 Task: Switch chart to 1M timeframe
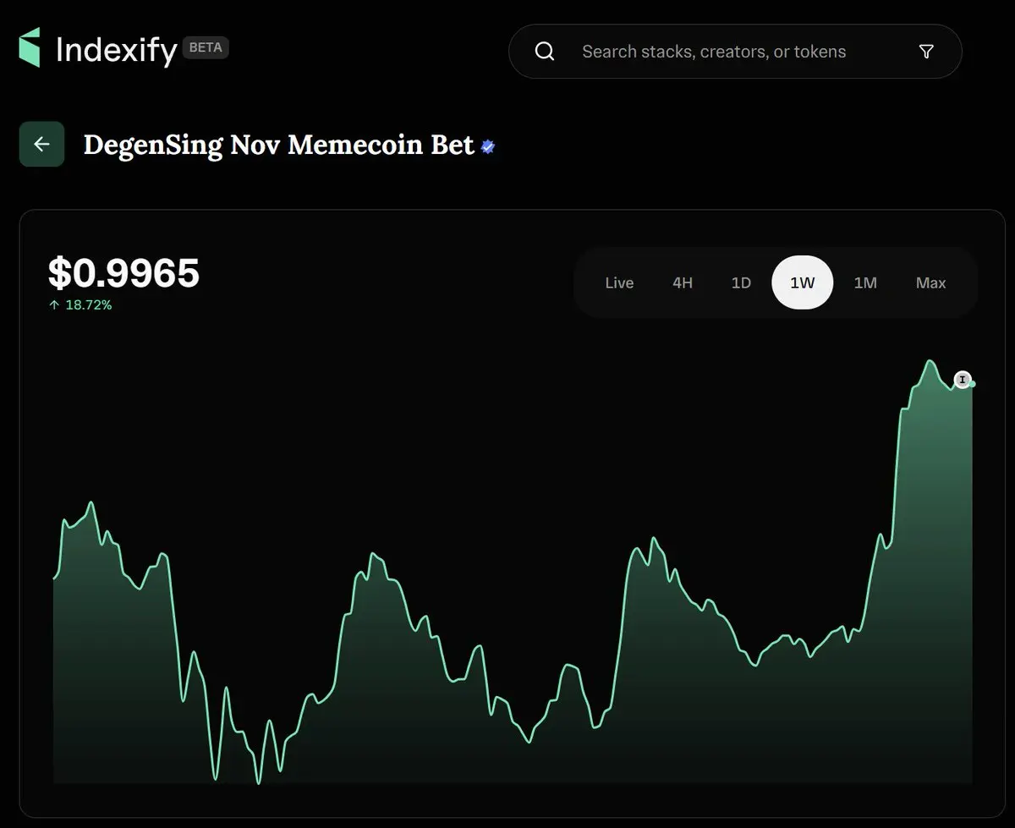[865, 282]
